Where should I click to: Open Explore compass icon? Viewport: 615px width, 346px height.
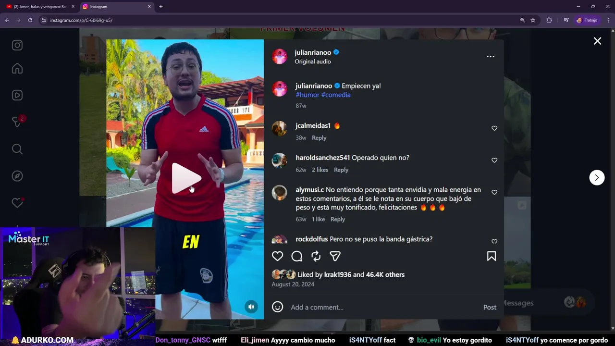click(17, 176)
